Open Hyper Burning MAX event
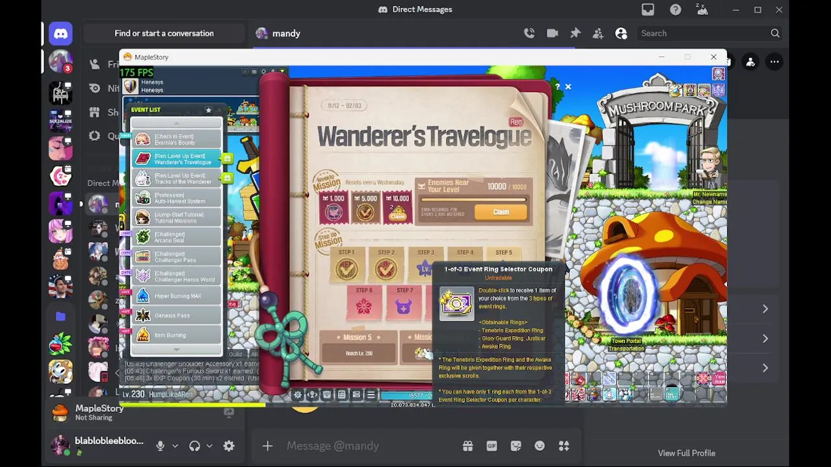The image size is (831, 467). [x=177, y=296]
